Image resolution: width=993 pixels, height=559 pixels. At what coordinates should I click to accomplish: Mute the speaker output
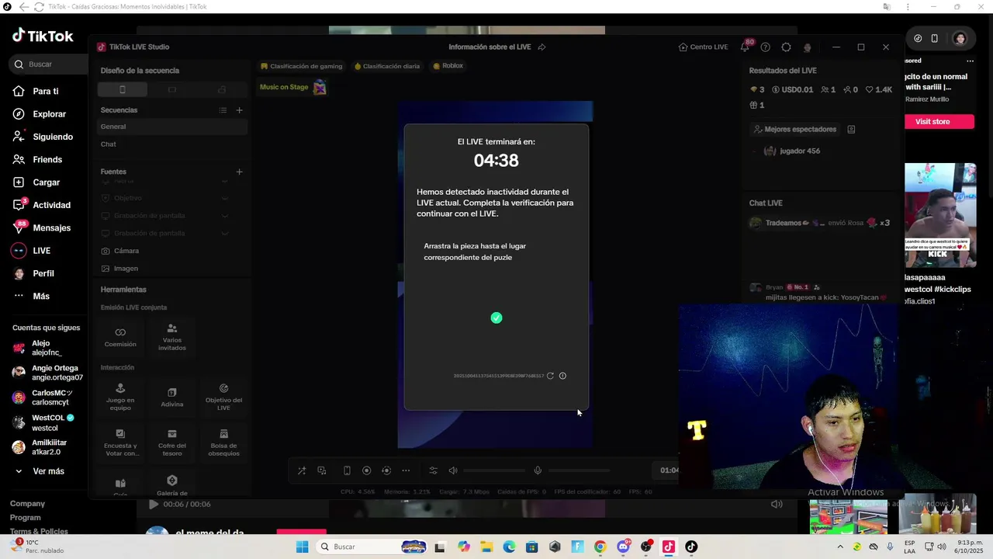tap(453, 470)
